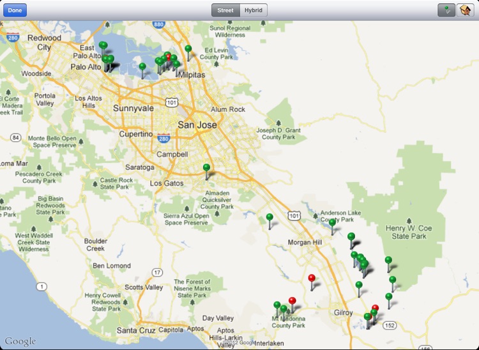
Task: Select green pin touching the Milpitas label
Action: pyautogui.click(x=176, y=64)
